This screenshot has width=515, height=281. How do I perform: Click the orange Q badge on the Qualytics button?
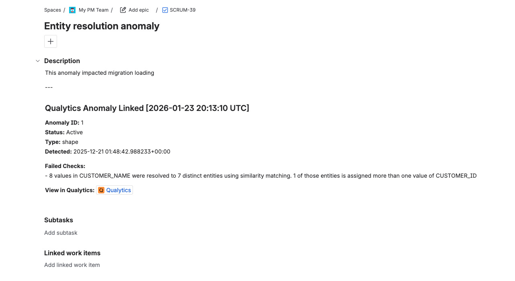101,190
